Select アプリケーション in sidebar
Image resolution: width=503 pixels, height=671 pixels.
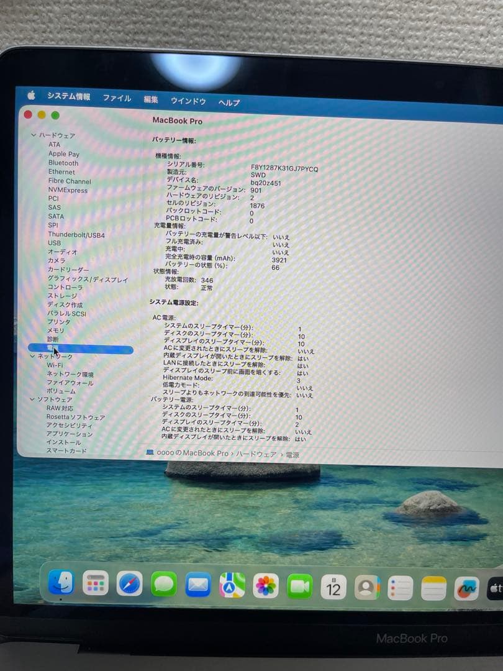pos(70,434)
